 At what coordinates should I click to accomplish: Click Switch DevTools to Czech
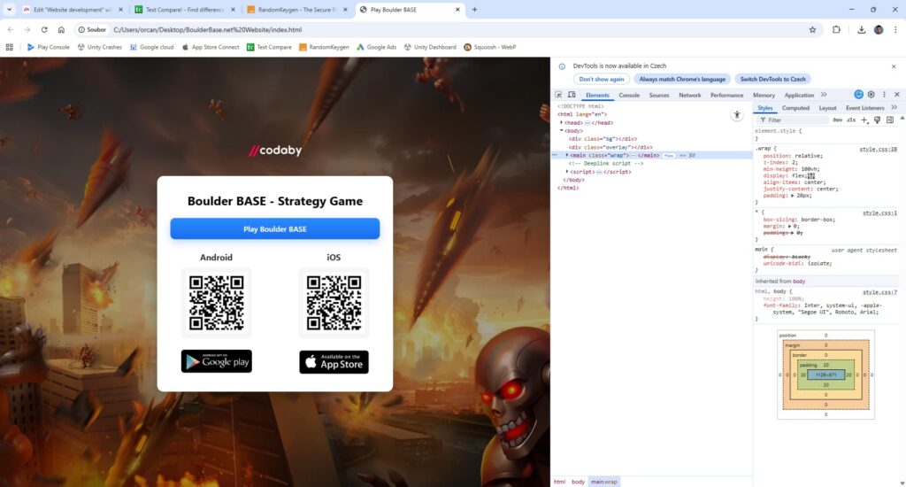click(772, 79)
